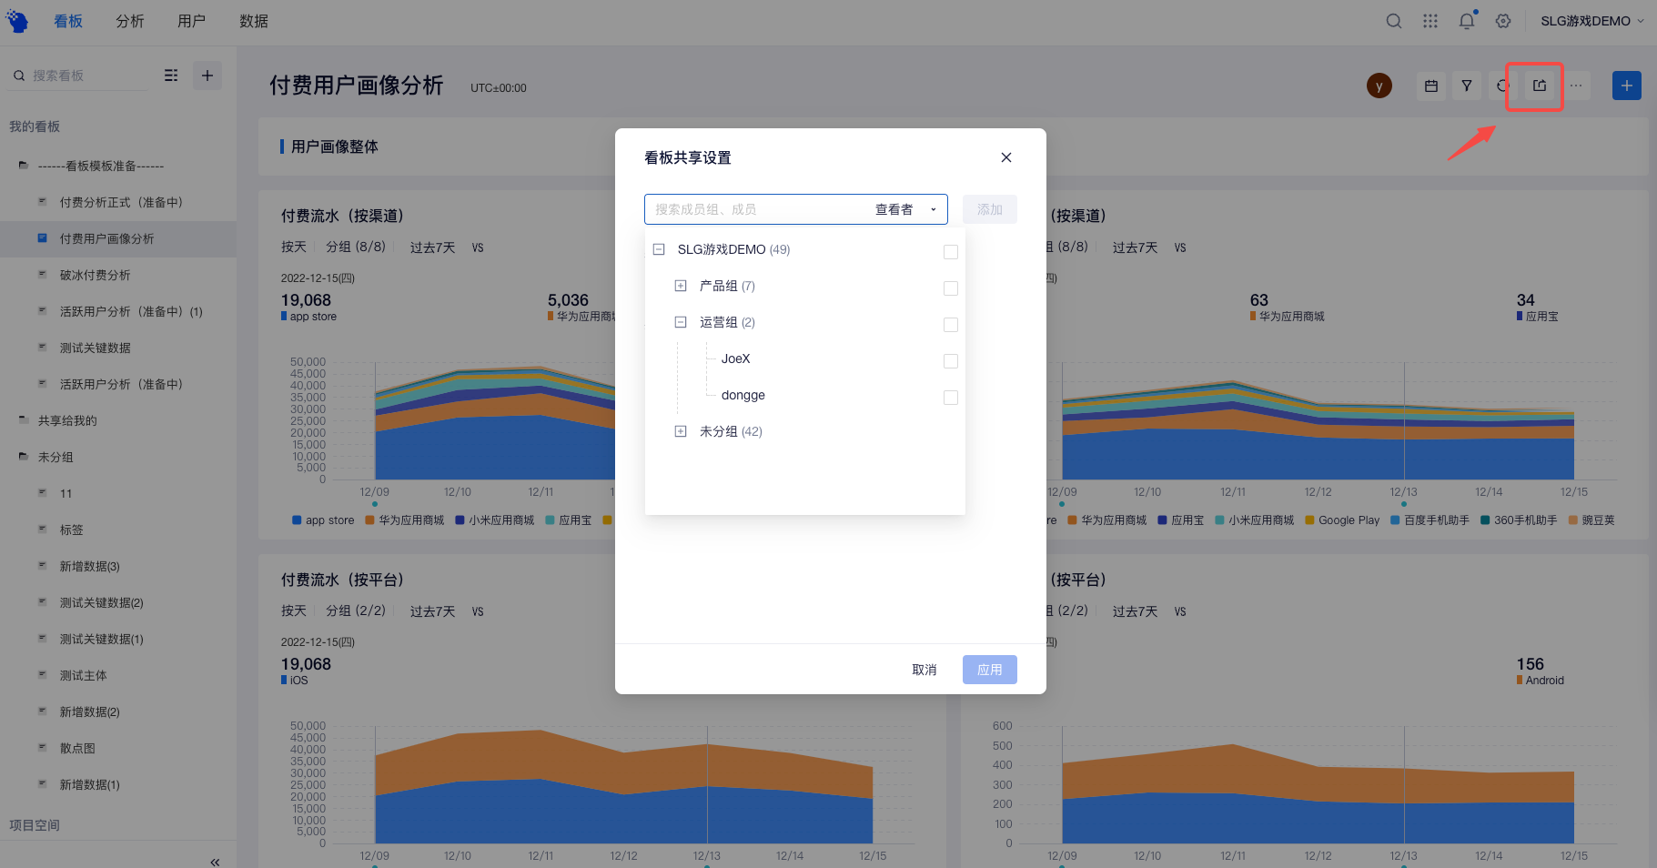
Task: Click the folder icon of 看板模板准备 group
Action: (24, 166)
